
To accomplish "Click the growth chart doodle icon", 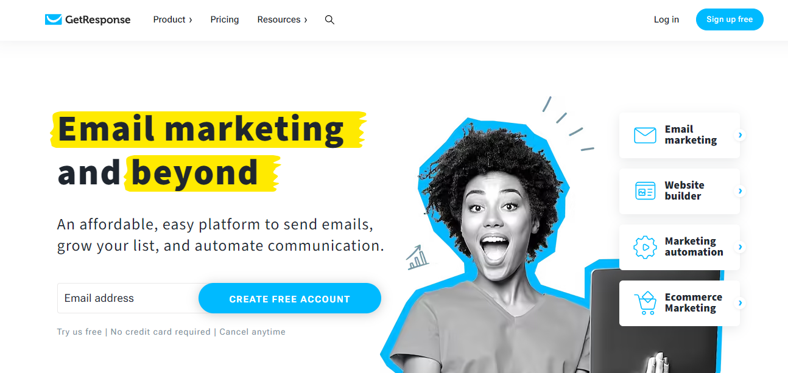I will 418,257.
